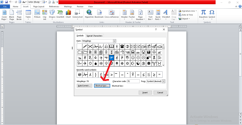Add a Drop Cap
242x125 pixels.
(x=174, y=15)
